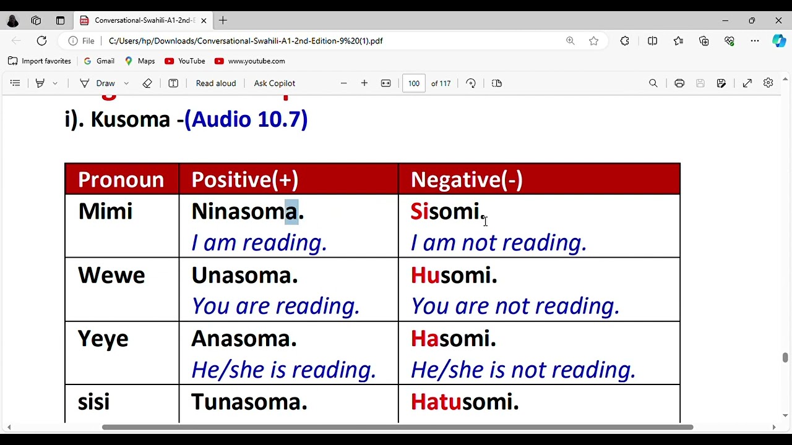Viewport: 792px width, 445px height.
Task: Open the tab actions menu icon
Action: [60, 20]
